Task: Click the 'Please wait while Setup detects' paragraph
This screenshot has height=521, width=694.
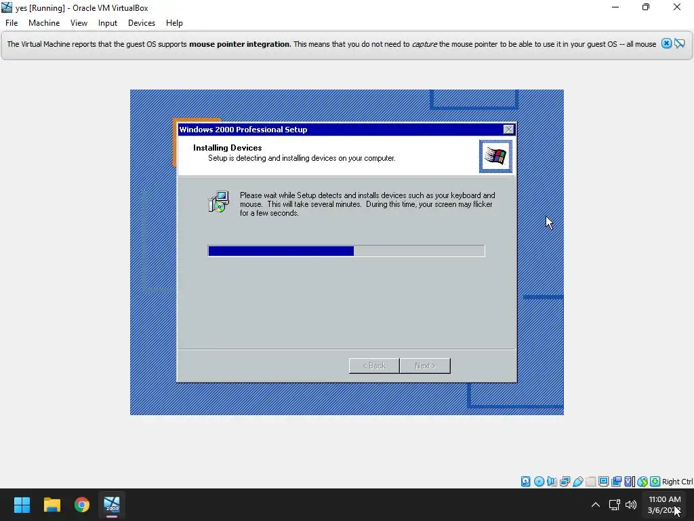Action: pyautogui.click(x=367, y=204)
